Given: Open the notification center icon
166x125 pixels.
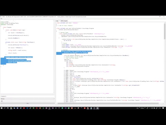Looking at the screenshot, I should click(x=163, y=108).
